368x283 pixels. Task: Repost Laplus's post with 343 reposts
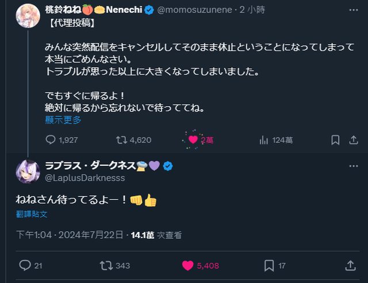106,265
